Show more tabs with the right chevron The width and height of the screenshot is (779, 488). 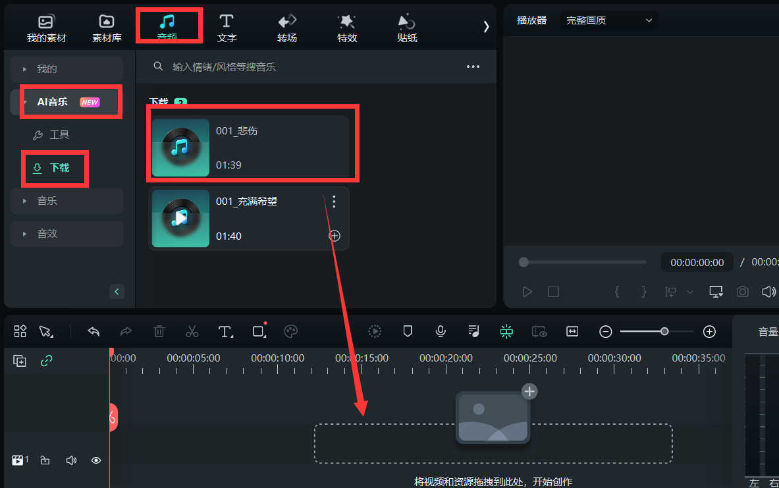pos(487,27)
